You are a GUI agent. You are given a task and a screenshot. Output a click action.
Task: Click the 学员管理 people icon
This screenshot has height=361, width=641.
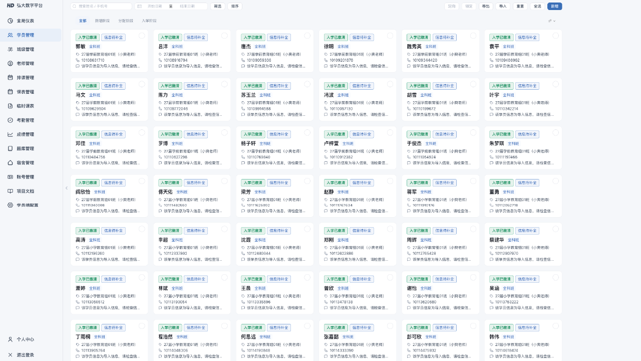pos(10,35)
